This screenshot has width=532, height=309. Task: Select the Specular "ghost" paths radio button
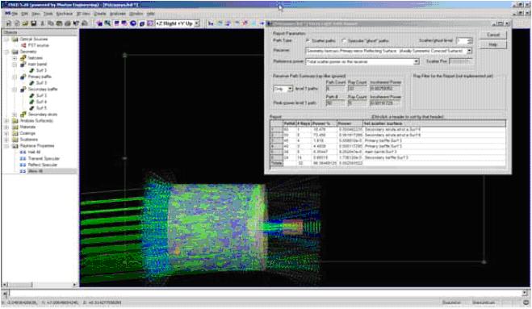pyautogui.click(x=344, y=40)
